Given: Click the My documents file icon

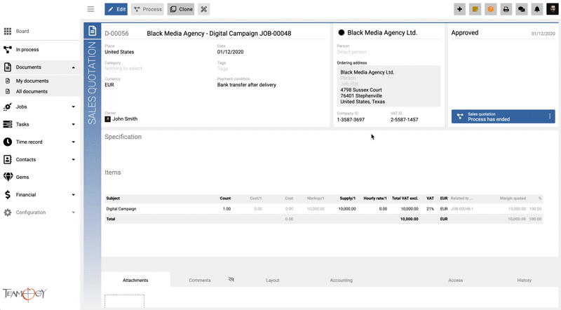Looking at the screenshot, I should click(8, 81).
